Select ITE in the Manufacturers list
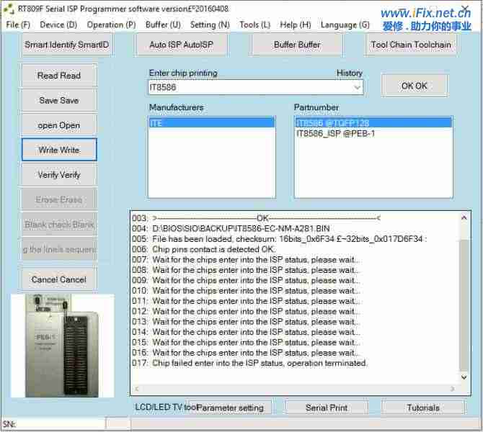The width and height of the screenshot is (483, 432). (211, 123)
